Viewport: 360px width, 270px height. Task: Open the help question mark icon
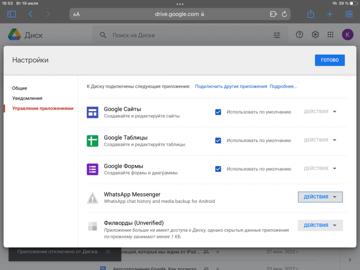coord(300,35)
